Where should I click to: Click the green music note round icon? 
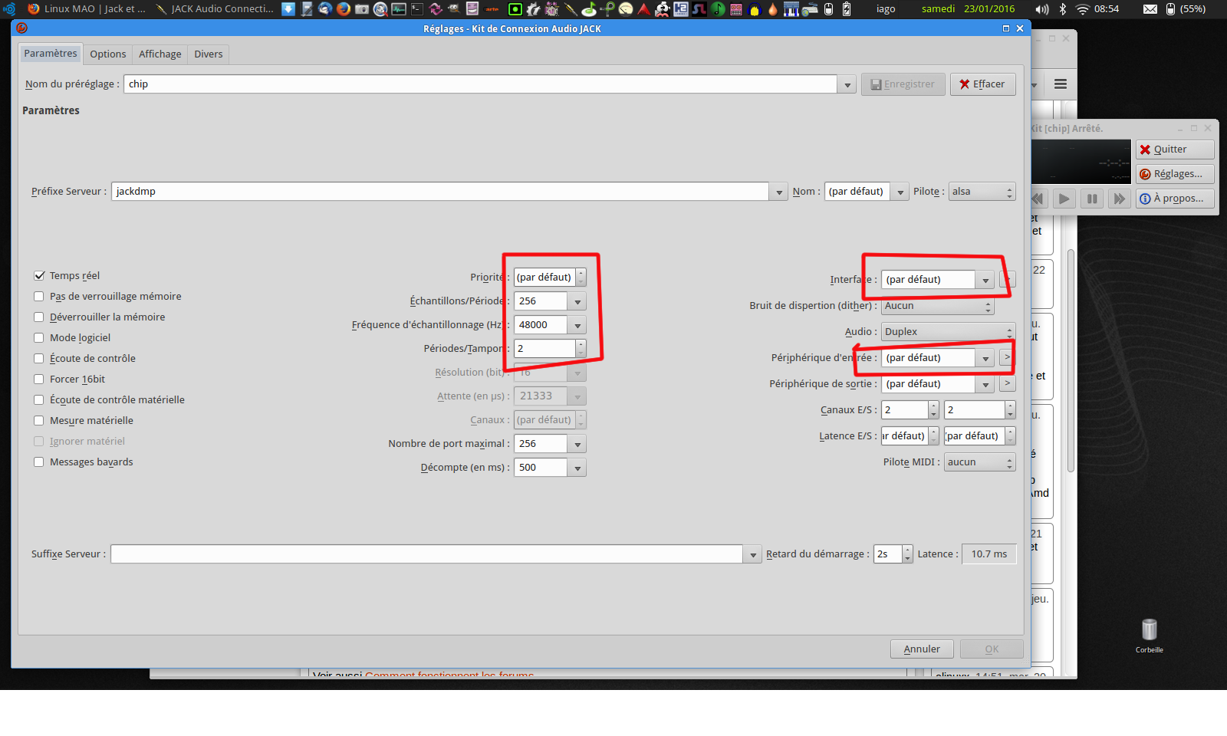click(718, 9)
